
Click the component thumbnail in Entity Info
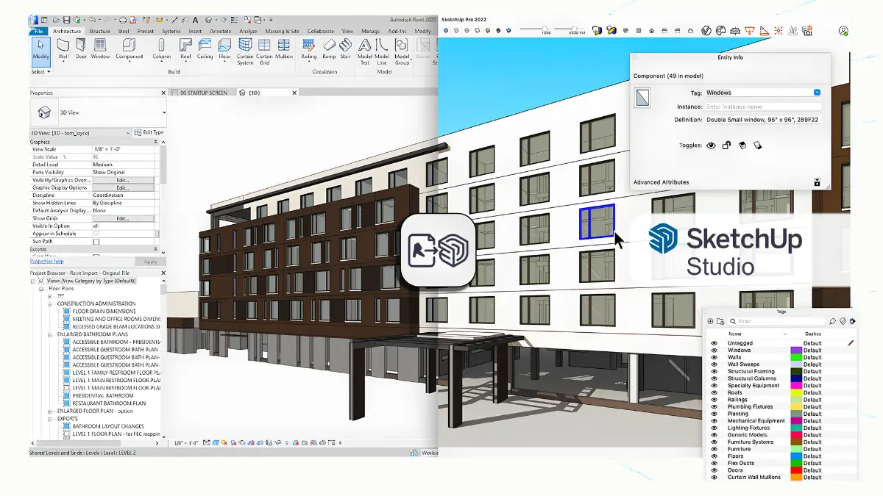(643, 98)
